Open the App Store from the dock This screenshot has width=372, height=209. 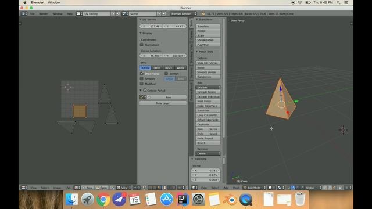click(167, 199)
